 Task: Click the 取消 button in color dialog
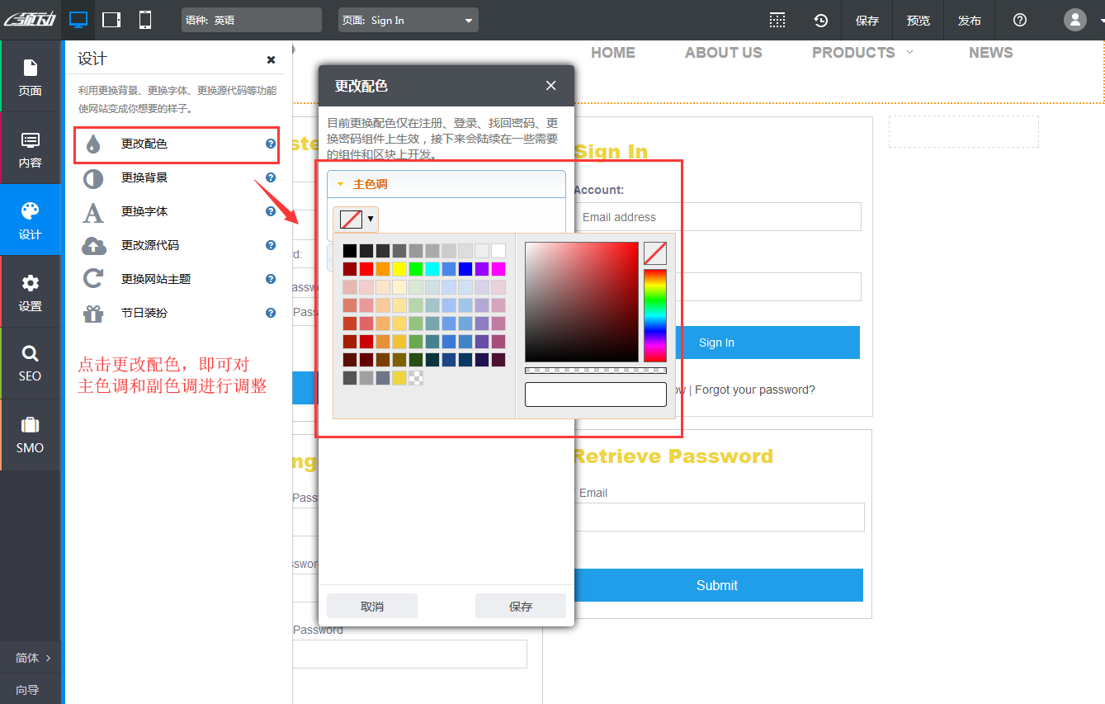(x=372, y=606)
